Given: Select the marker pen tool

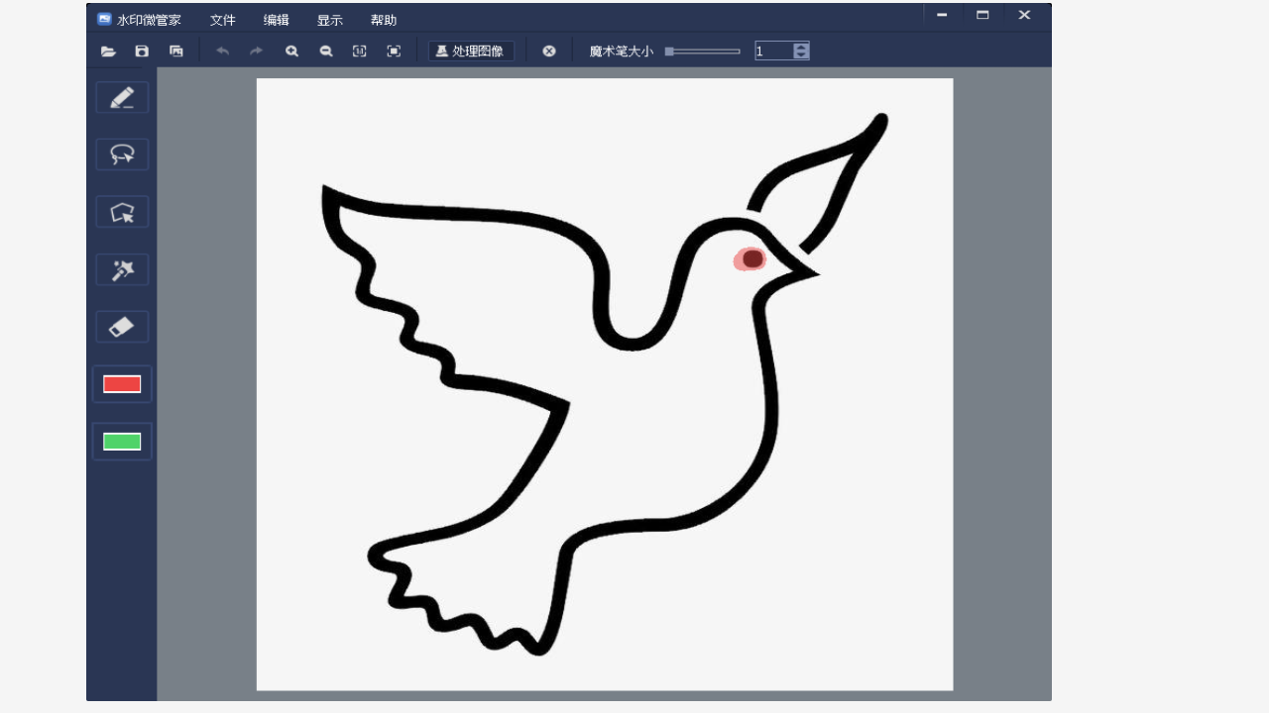Looking at the screenshot, I should tap(122, 98).
